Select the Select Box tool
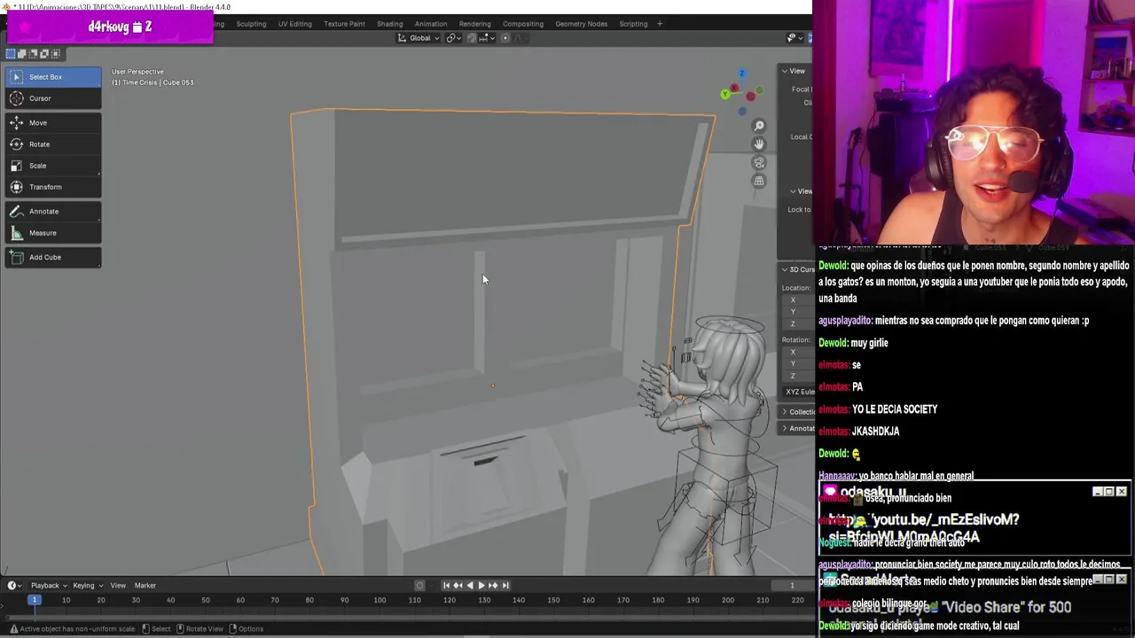 click(53, 77)
